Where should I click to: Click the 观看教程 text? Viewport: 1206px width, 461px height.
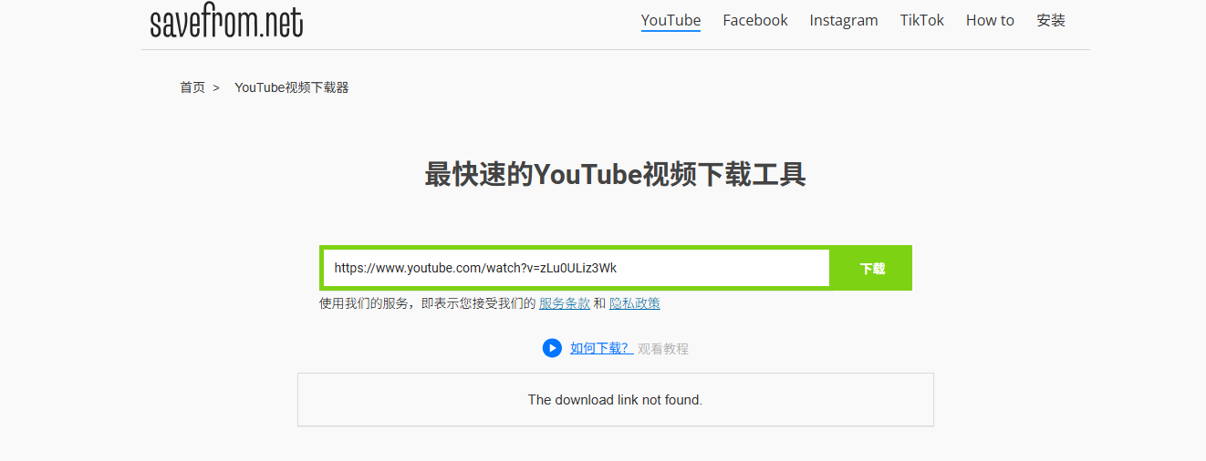(663, 349)
